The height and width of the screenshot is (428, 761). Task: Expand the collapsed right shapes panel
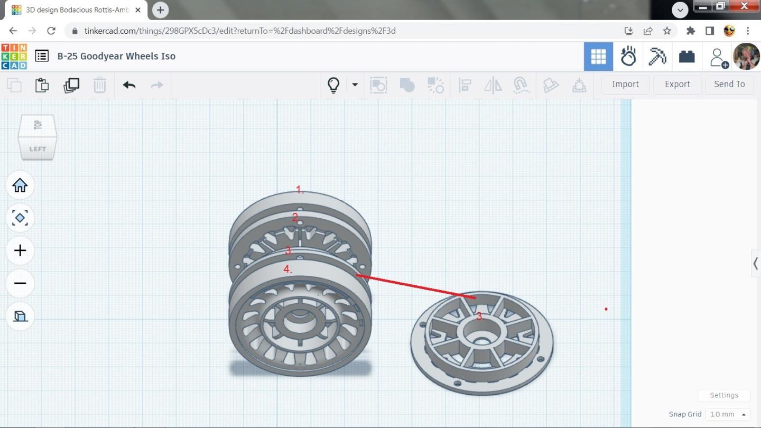click(x=756, y=263)
